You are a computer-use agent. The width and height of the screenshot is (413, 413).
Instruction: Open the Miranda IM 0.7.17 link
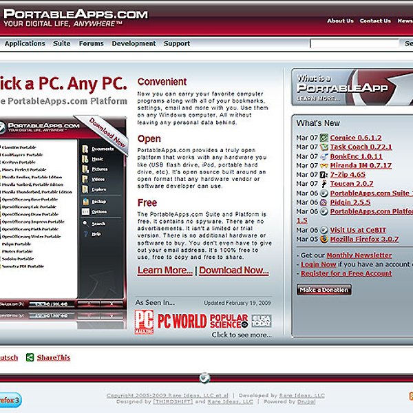coord(361,165)
